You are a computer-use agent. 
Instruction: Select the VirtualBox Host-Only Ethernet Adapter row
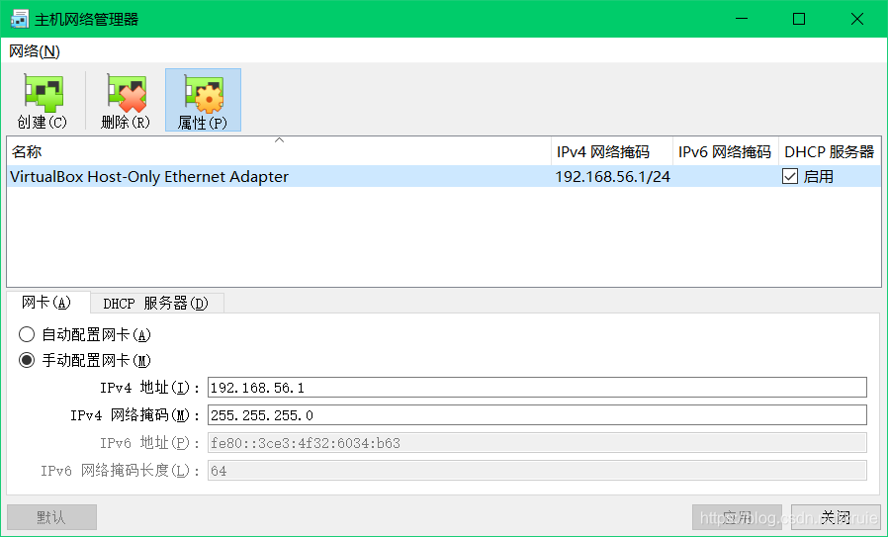click(x=444, y=177)
